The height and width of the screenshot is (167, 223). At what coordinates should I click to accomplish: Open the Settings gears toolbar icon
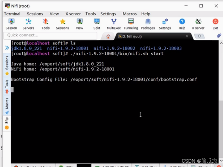[165, 24]
